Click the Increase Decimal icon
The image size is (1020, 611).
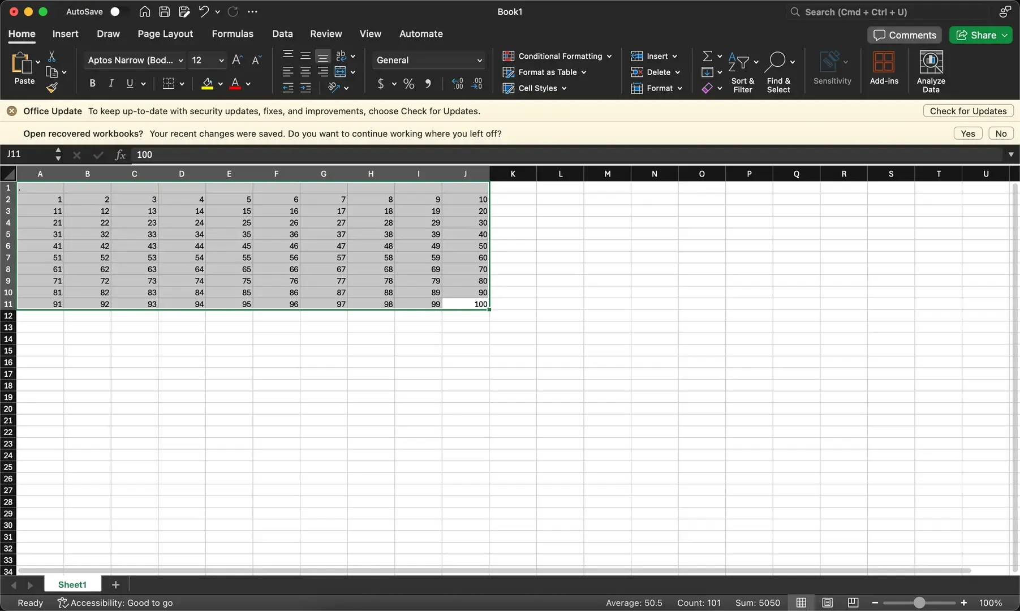click(x=458, y=84)
